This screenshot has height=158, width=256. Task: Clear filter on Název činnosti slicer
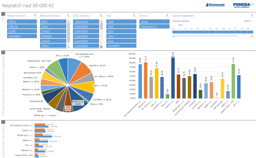tap(35, 16)
